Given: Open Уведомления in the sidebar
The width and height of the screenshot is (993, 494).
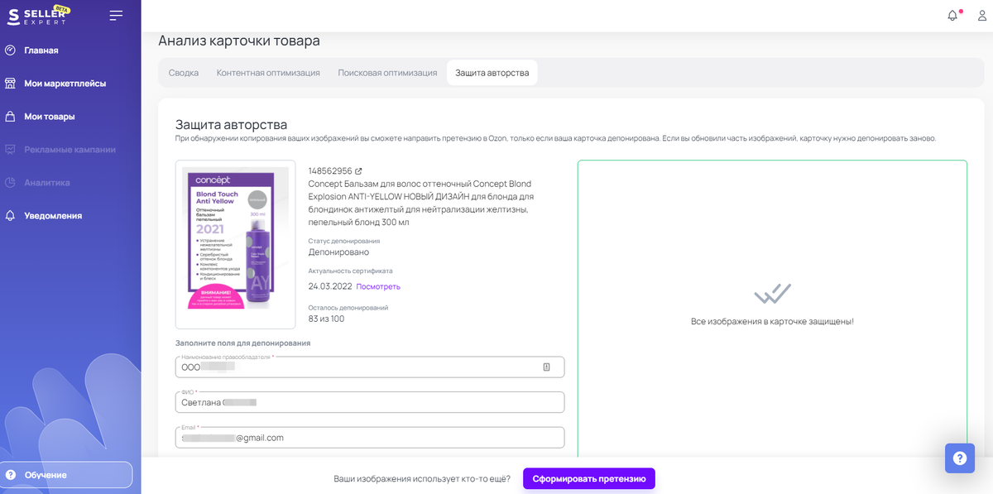Looking at the screenshot, I should (x=53, y=216).
